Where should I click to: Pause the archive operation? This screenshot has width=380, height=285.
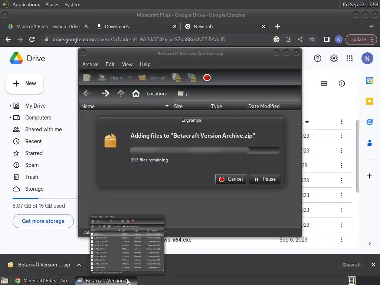pos(265,179)
